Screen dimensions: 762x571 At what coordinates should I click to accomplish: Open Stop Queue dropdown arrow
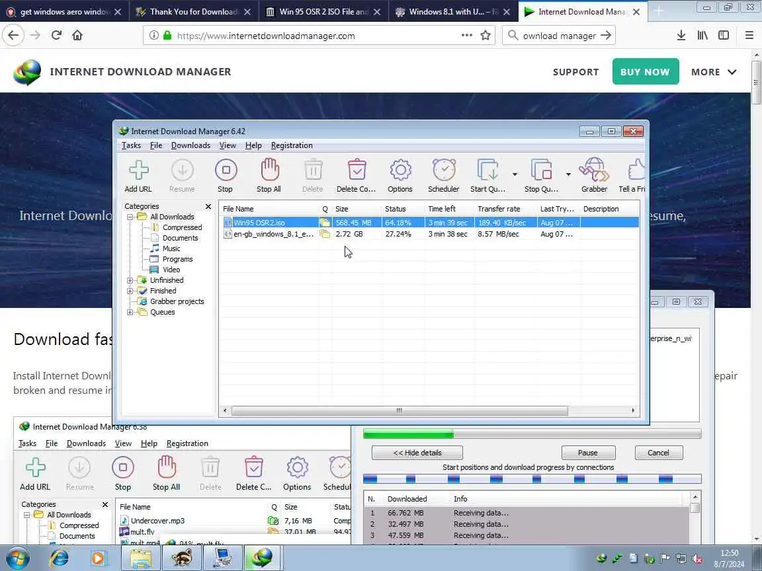pos(568,174)
